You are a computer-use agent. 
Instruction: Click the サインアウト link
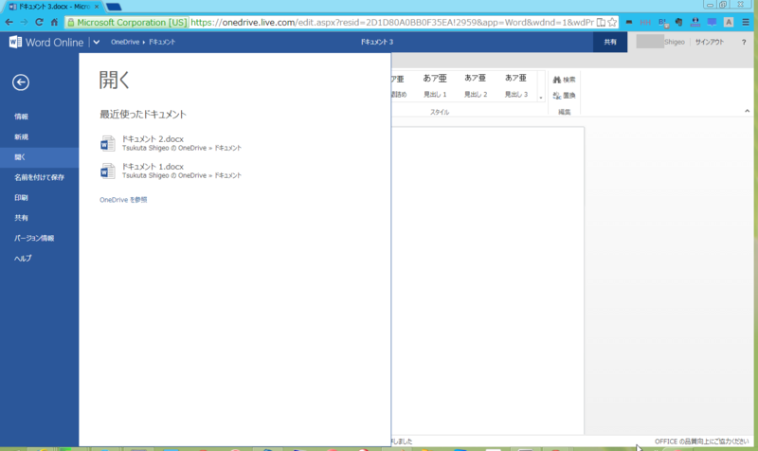pos(709,42)
